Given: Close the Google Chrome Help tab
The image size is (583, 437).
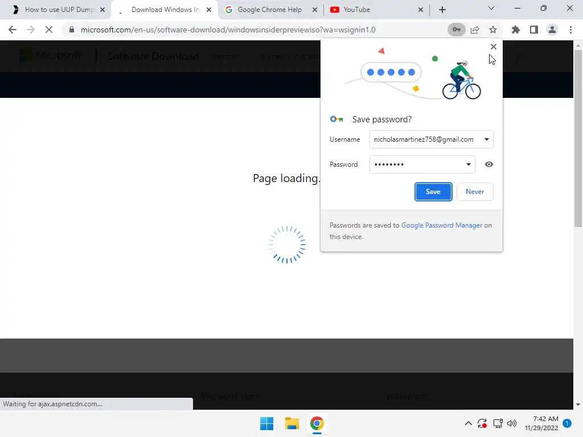Looking at the screenshot, I should pyautogui.click(x=314, y=10).
